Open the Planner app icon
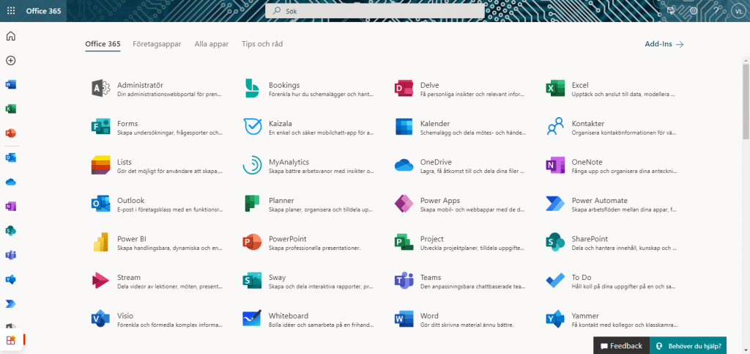Image resolution: width=750 pixels, height=354 pixels. tap(252, 204)
